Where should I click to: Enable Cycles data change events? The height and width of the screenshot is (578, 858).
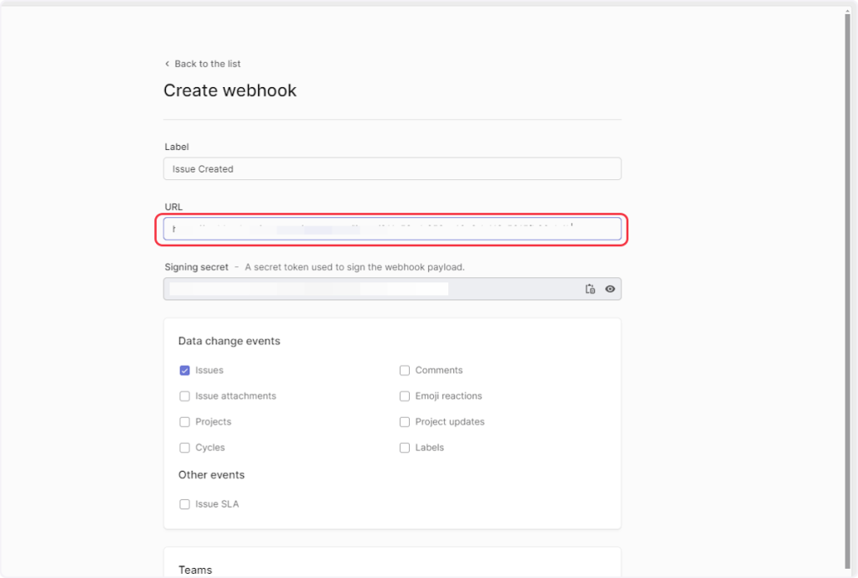point(185,448)
